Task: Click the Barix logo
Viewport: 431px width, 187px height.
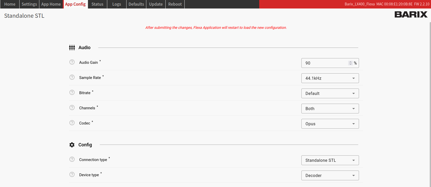Action: click(x=411, y=15)
